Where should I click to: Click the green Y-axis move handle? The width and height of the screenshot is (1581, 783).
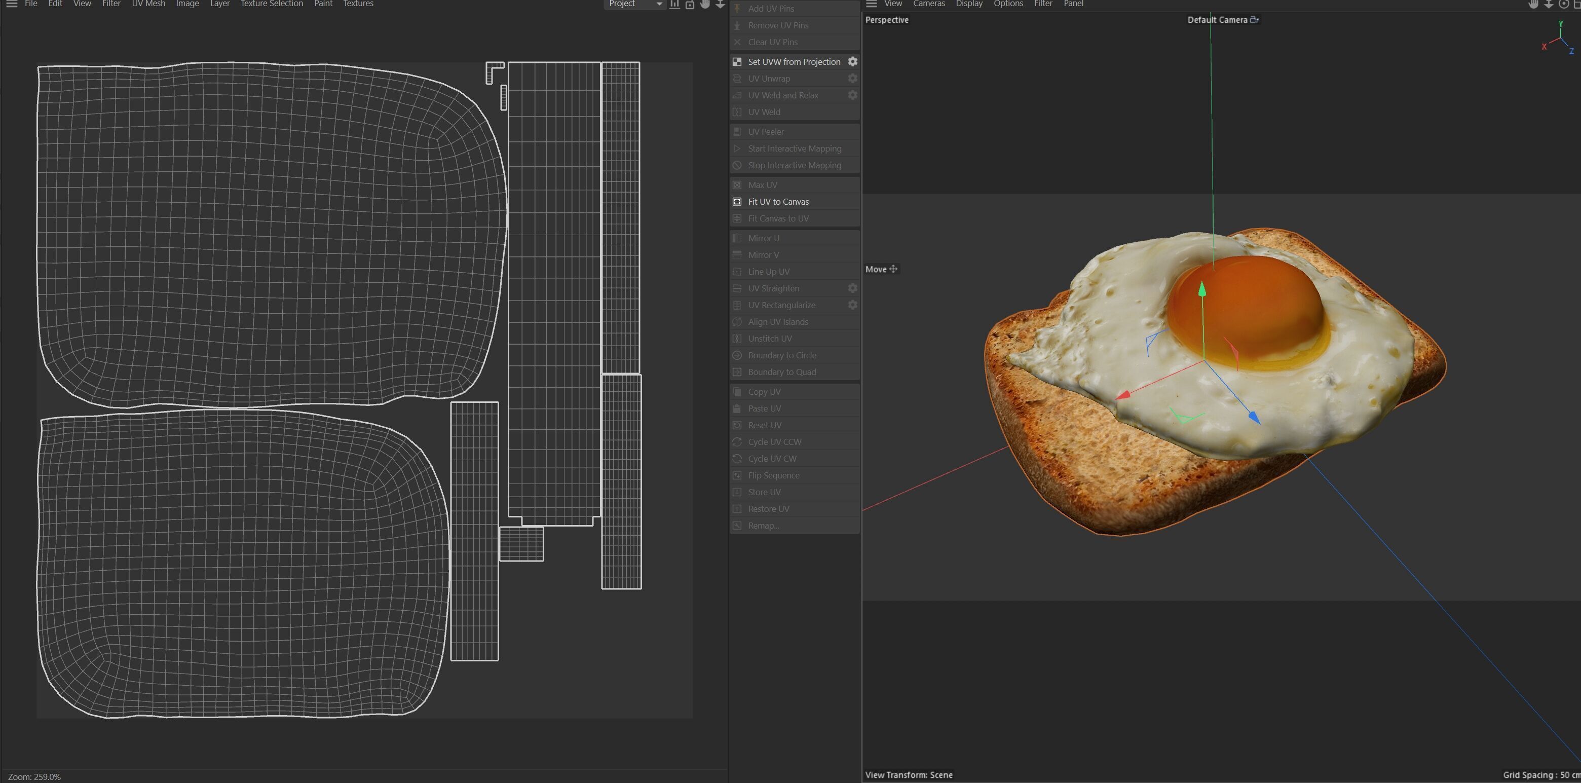tap(1202, 290)
